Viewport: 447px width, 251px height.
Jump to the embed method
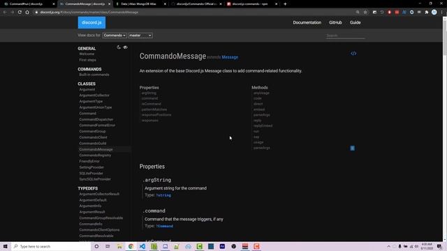[x=259, y=109]
